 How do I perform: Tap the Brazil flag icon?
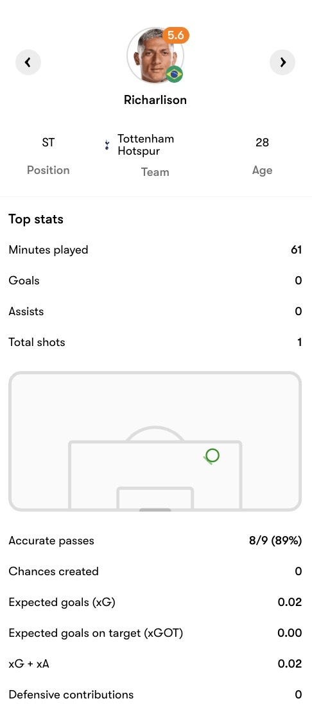point(175,74)
